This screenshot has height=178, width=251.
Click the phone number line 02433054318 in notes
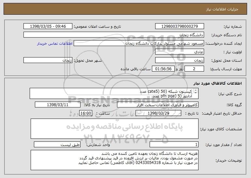(x=138, y=163)
